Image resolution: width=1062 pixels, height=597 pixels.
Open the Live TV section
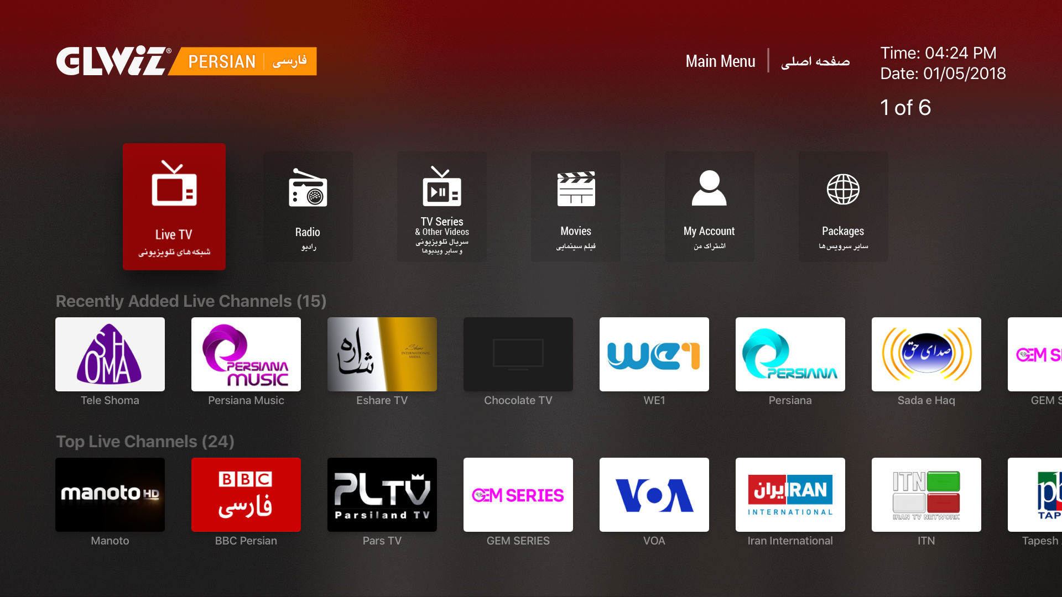[x=175, y=206]
